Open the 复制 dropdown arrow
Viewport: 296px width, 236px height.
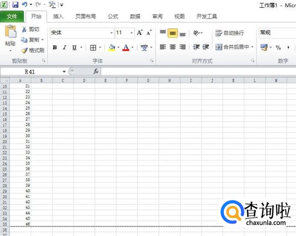click(x=43, y=40)
